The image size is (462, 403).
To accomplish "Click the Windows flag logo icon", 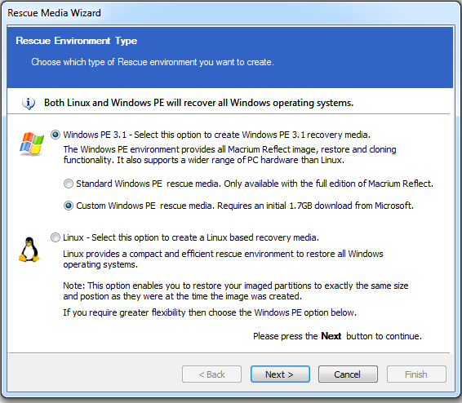I will click(x=32, y=144).
